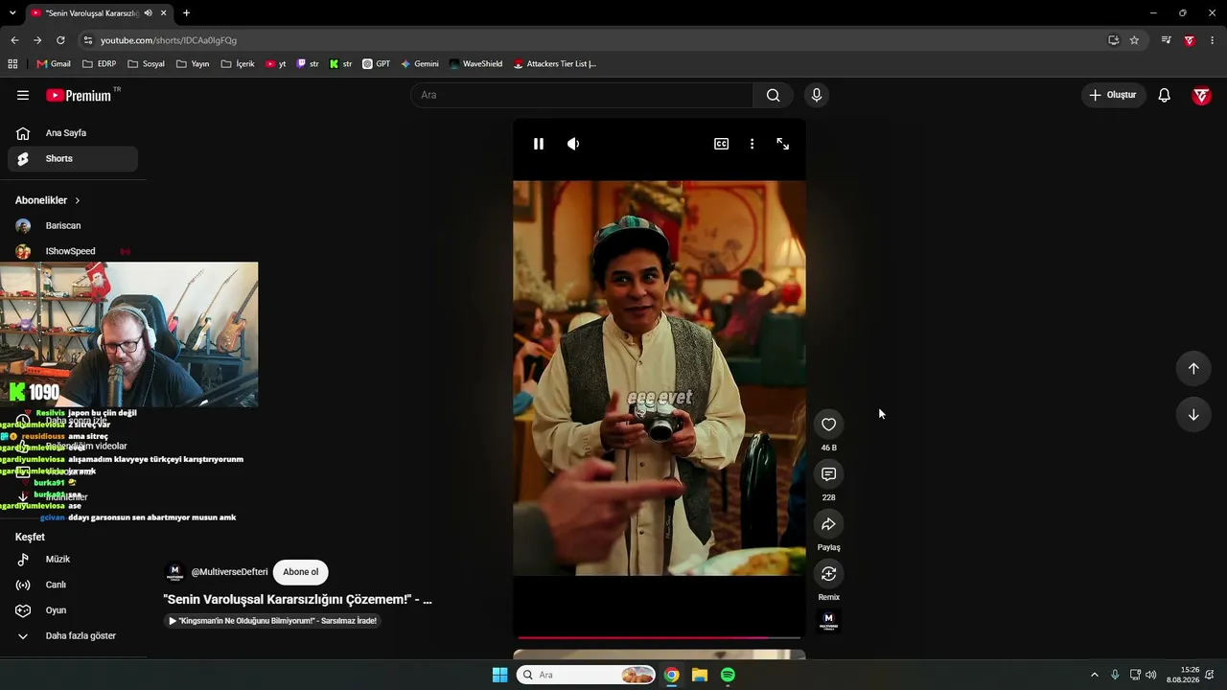Open the Gemini bookmark
Viewport: 1227px width, 690px height.
(420, 64)
